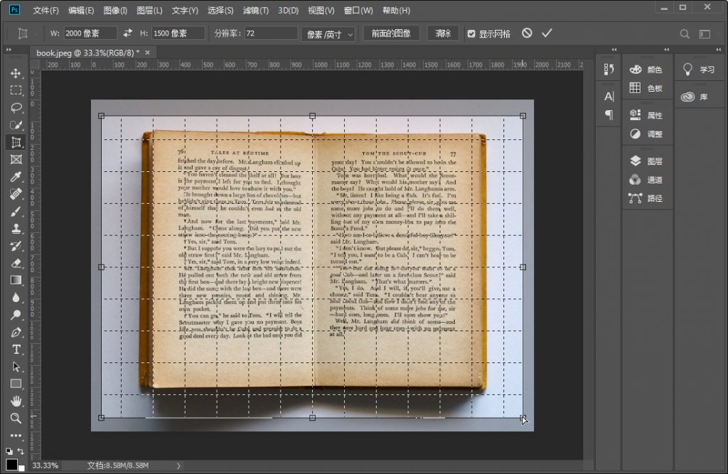The width and height of the screenshot is (728, 474).
Task: Select the Hand tool
Action: pos(16,401)
